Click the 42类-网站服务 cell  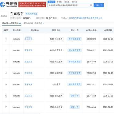pyautogui.click(x=56, y=62)
